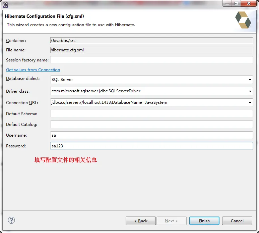Click the Default Schema input field

151,114
